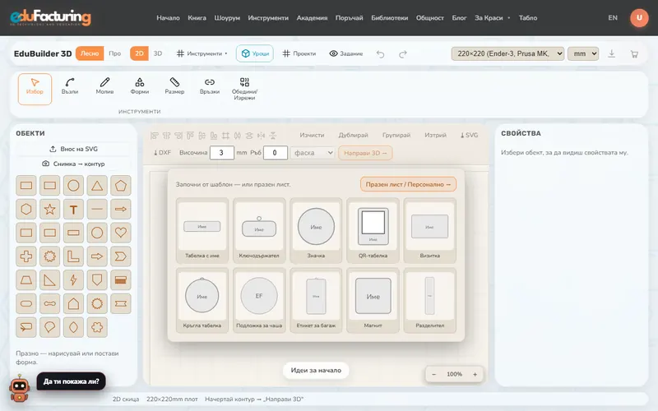The image size is (658, 411).
Task: Add the heart shape
Action: click(x=121, y=233)
